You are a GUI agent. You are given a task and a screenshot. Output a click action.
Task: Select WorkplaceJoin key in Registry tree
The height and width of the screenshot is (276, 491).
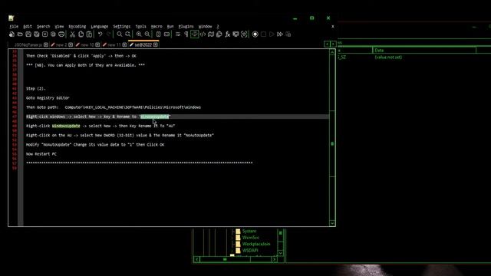[256, 244]
